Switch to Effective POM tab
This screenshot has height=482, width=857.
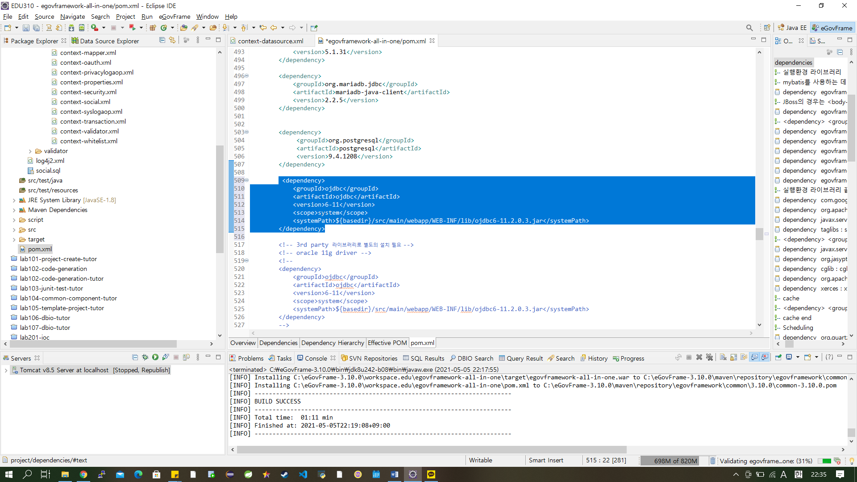387,343
